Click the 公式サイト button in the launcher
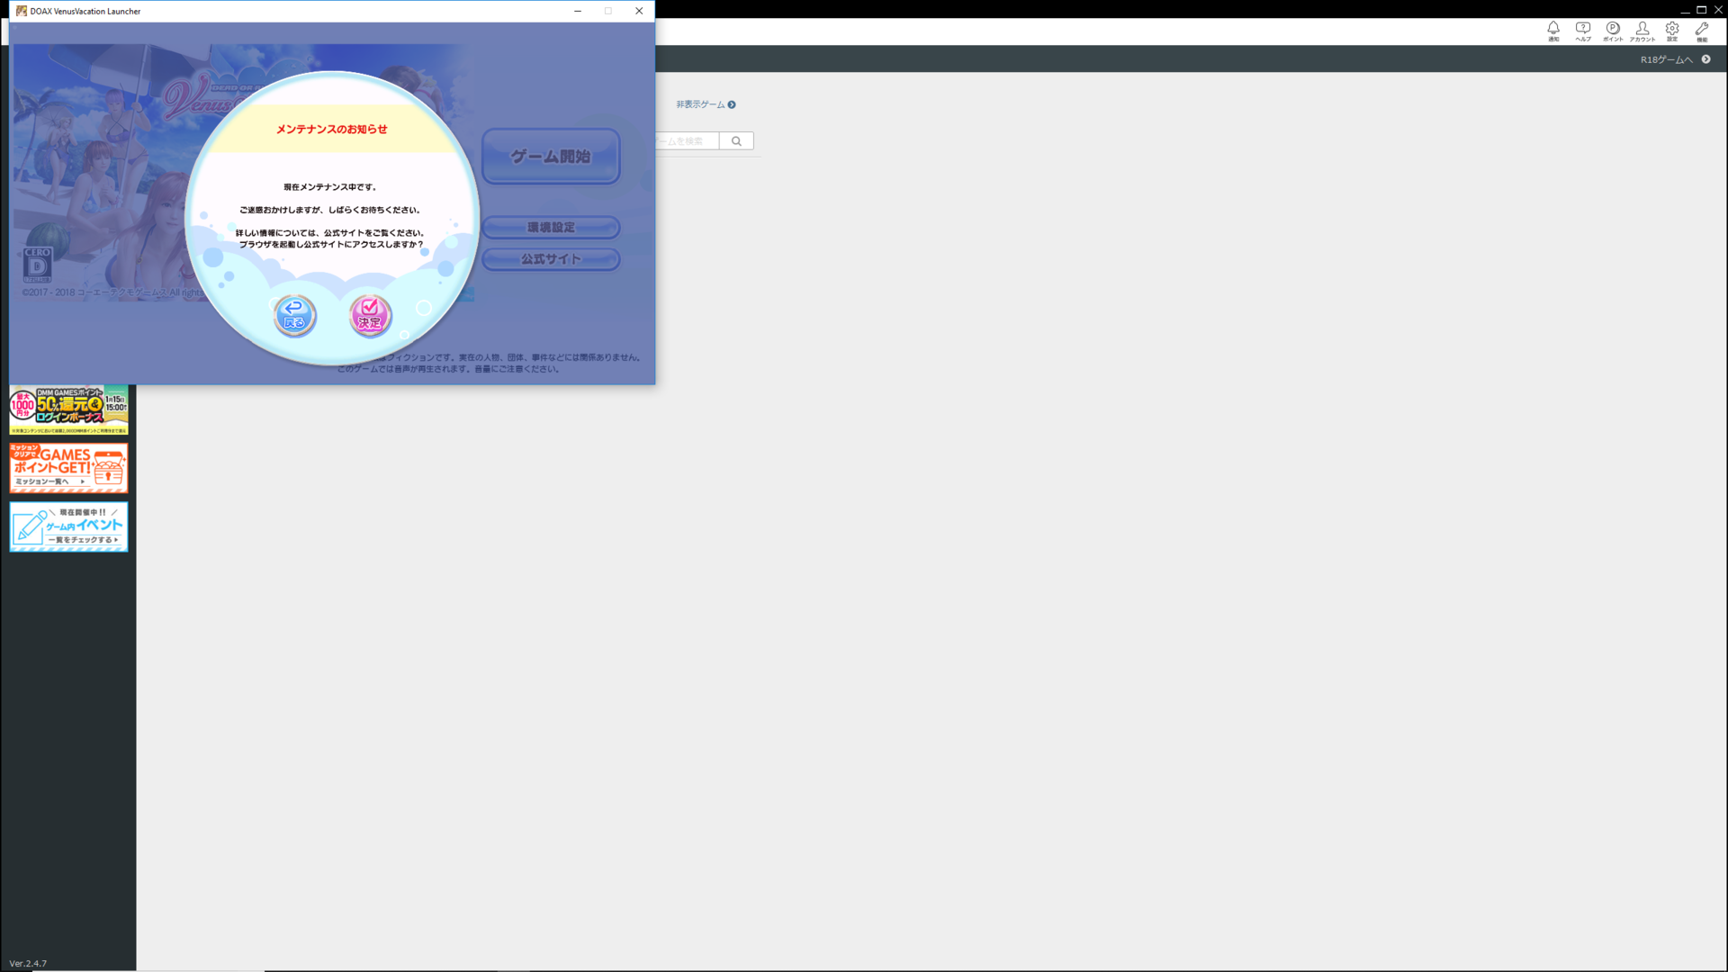 point(551,259)
